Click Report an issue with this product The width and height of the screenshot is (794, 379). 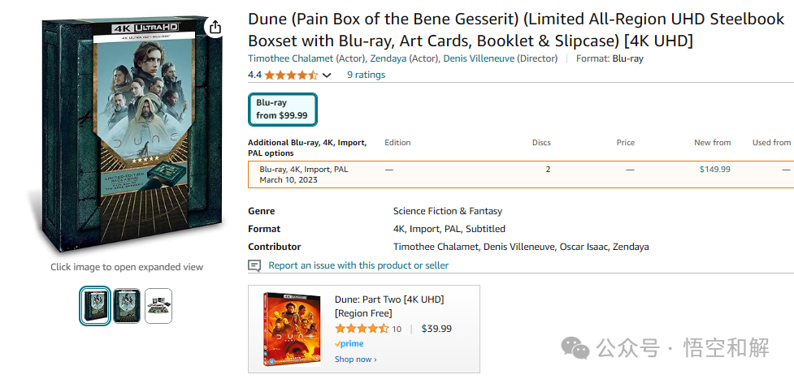pos(358,265)
